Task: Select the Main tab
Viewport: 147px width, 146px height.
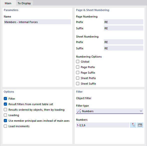Action: click(8, 3)
